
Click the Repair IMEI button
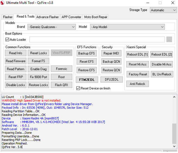click(x=111, y=53)
